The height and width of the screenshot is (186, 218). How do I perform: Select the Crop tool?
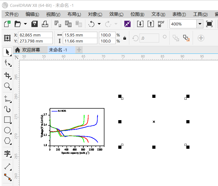(x=7, y=76)
